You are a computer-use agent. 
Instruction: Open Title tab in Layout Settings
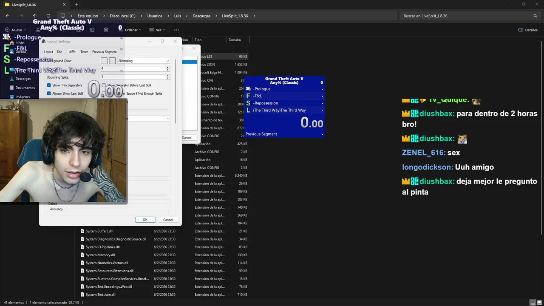(x=59, y=52)
